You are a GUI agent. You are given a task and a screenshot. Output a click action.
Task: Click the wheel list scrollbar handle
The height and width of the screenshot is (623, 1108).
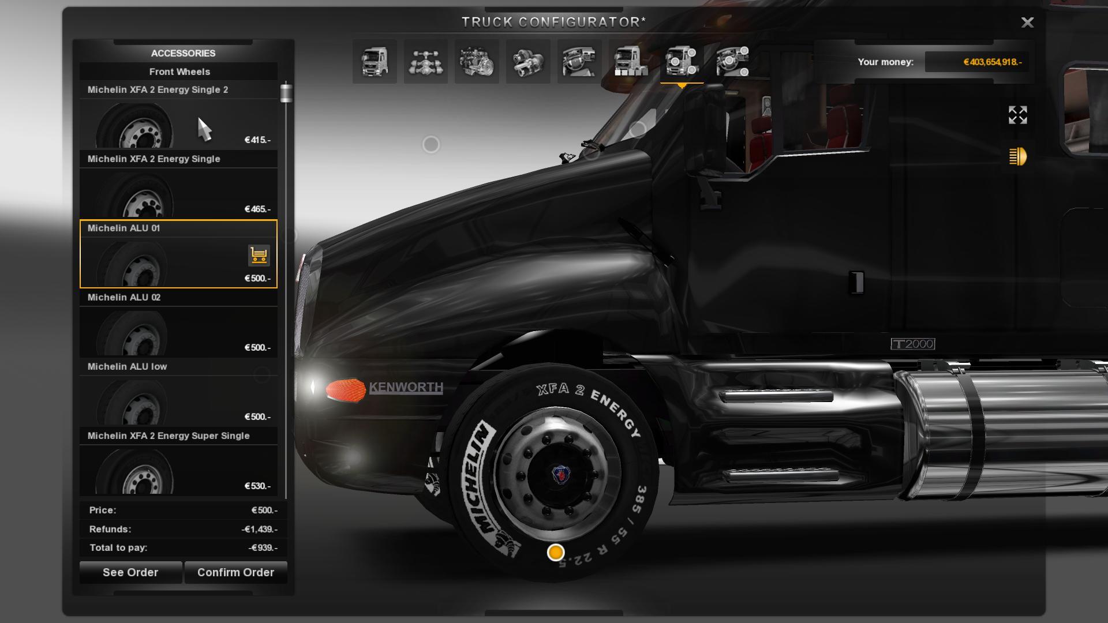[x=286, y=93]
